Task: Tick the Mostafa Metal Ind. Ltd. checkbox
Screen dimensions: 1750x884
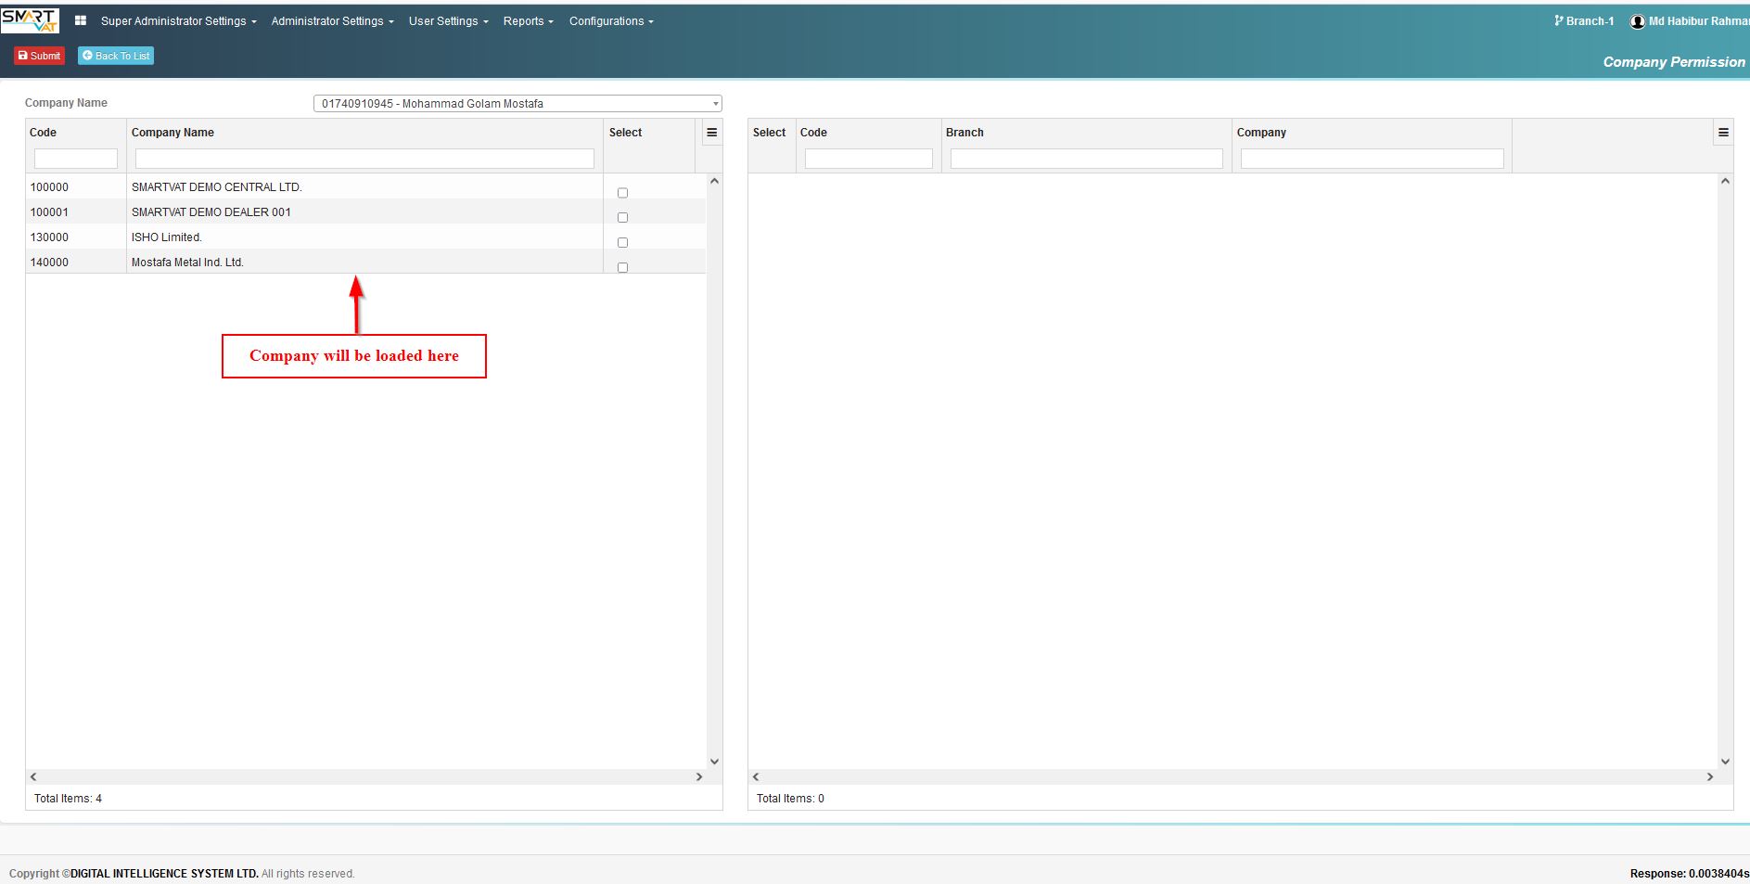Action: 622,267
